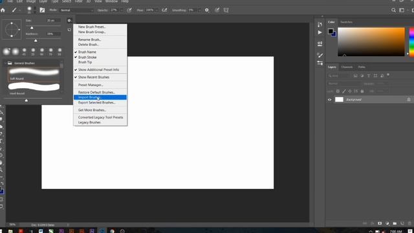
Task: Lock position move icon in Layers
Action: click(350, 91)
